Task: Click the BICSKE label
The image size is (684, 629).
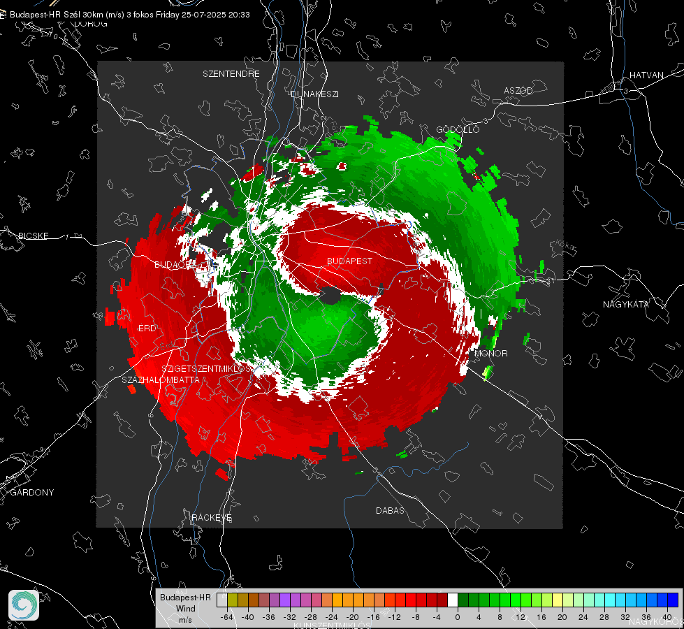Action: (33, 236)
